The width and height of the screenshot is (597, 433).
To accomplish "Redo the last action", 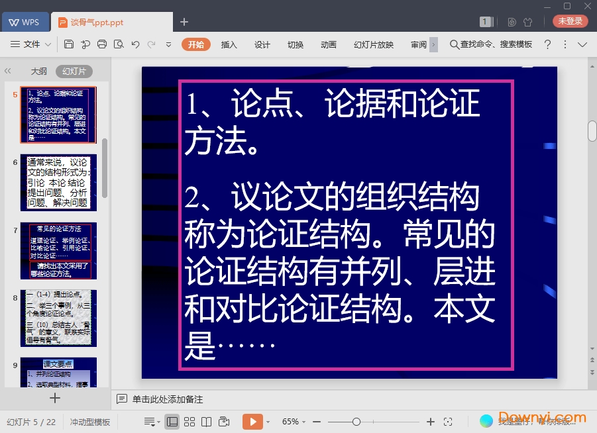I will click(x=152, y=44).
